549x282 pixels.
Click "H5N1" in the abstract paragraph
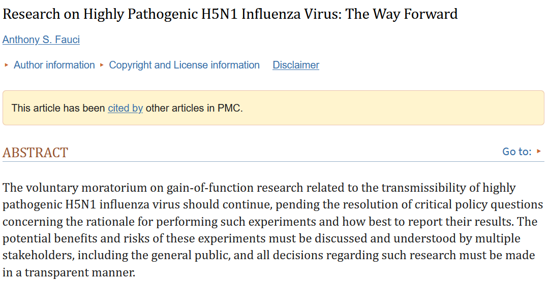pyautogui.click(x=80, y=204)
